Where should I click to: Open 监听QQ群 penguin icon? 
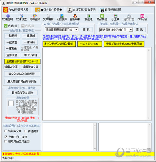tap(75, 16)
